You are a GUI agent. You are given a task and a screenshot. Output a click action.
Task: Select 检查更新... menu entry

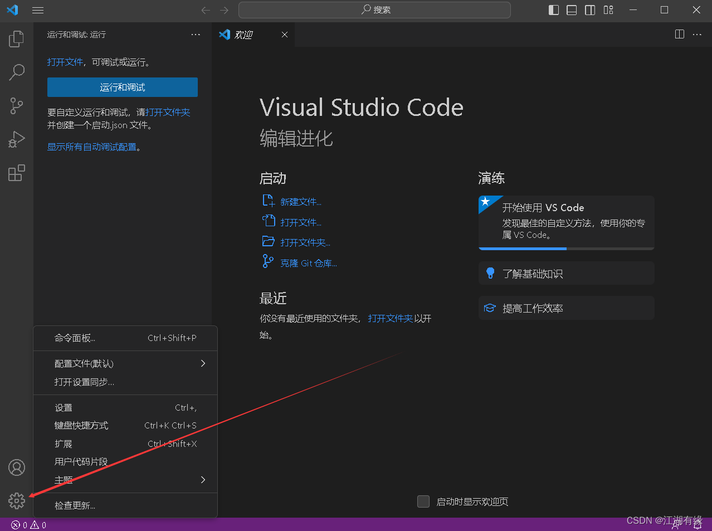point(125,505)
